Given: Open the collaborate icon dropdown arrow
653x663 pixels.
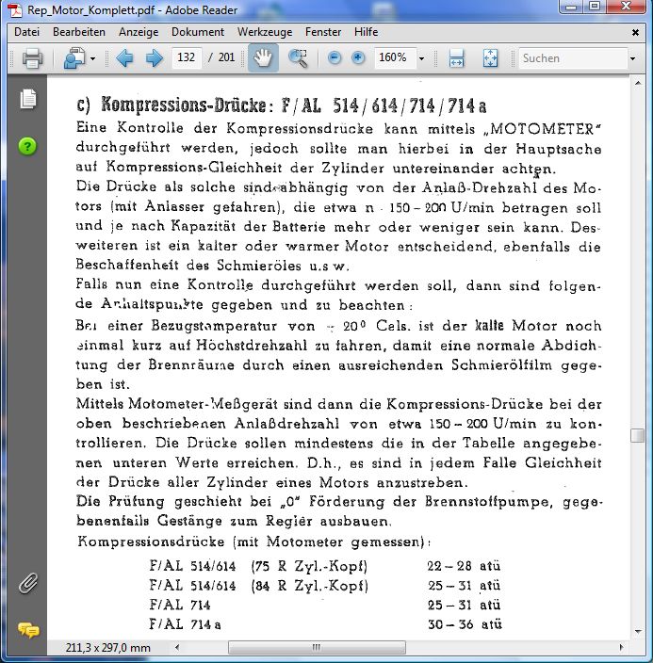Looking at the screenshot, I should pyautogui.click(x=92, y=58).
